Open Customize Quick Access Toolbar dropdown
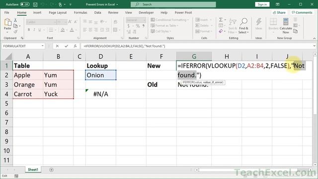Viewport: 318px width, 179px height. [x=71, y=4]
